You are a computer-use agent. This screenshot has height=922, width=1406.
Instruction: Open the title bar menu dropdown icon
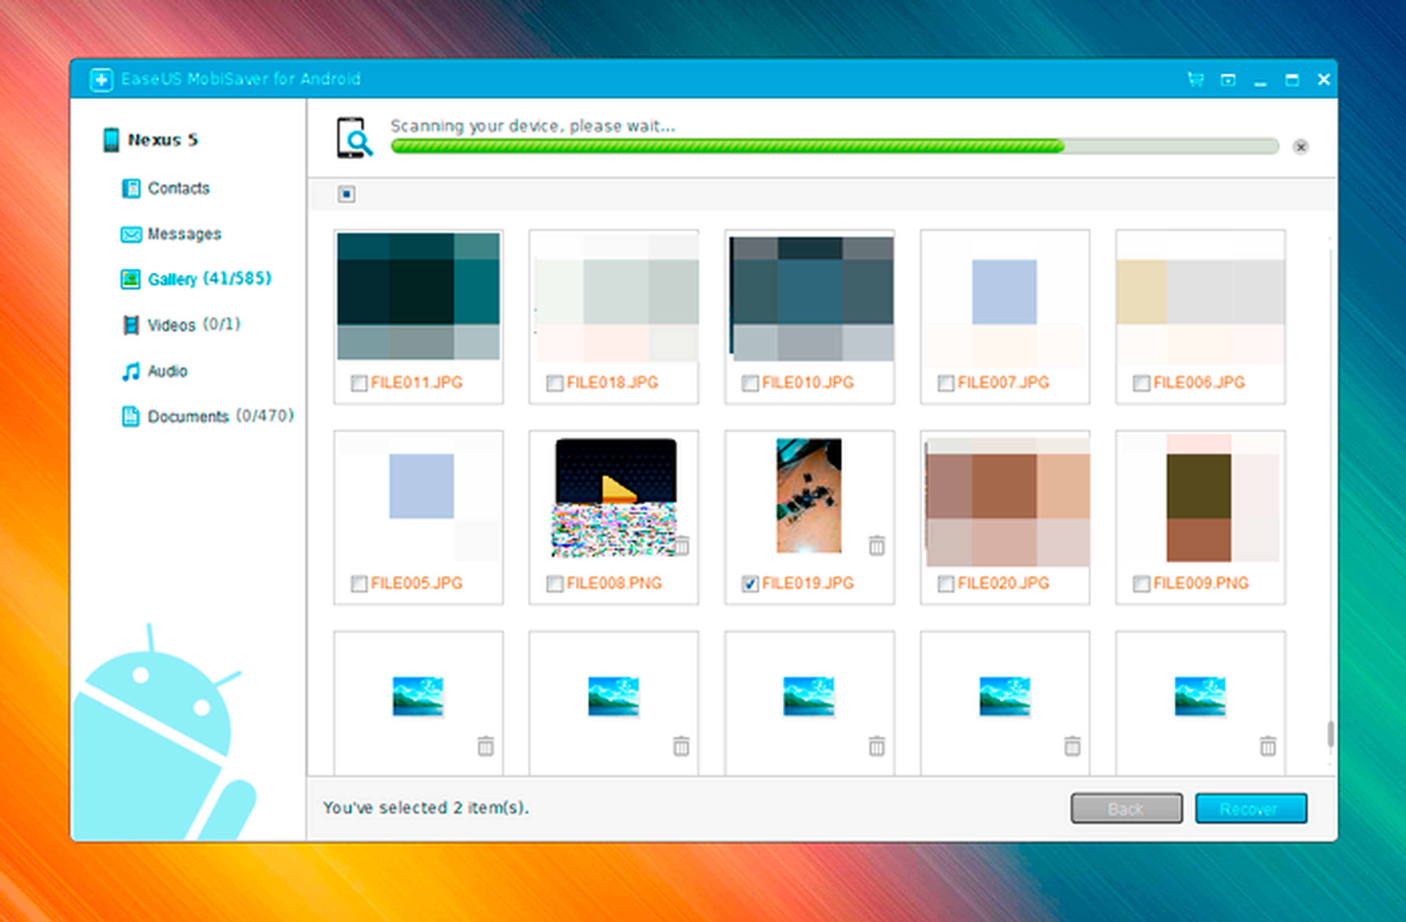coord(1228,80)
